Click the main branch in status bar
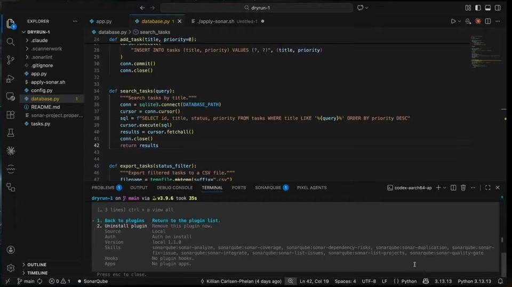 coord(26,281)
